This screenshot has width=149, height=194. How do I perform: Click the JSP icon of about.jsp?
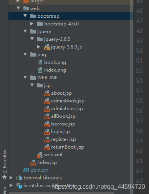pyautogui.click(x=47, y=93)
